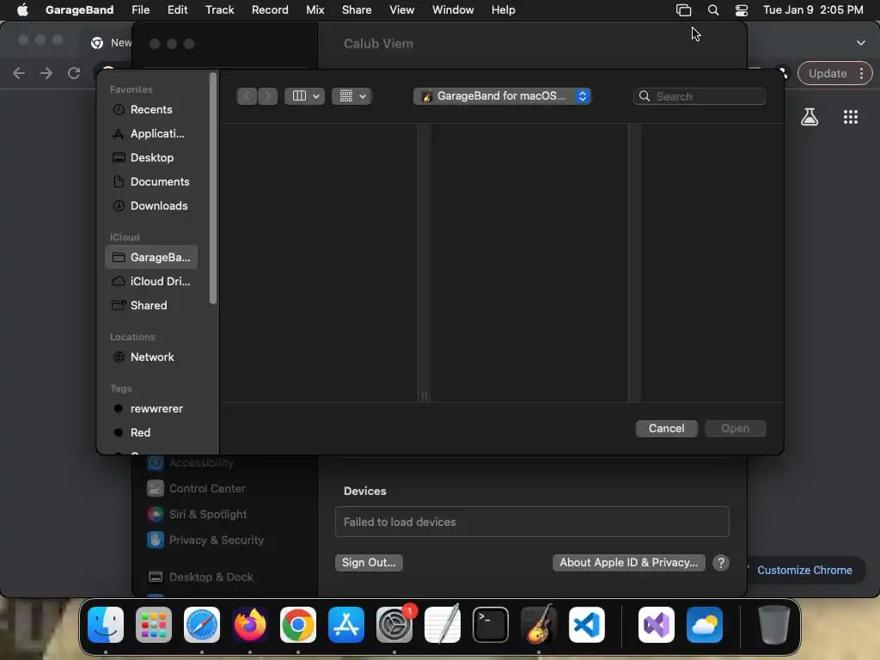Open Recents in the file dialog sidebar
Image resolution: width=880 pixels, height=660 pixels.
tap(150, 109)
